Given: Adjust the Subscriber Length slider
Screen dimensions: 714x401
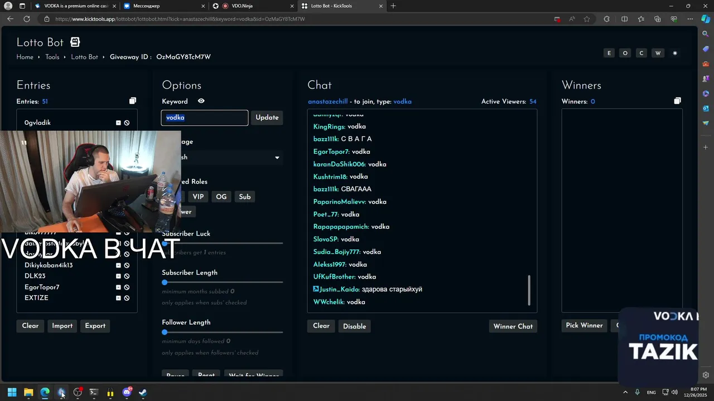Looking at the screenshot, I should pyautogui.click(x=222, y=282).
